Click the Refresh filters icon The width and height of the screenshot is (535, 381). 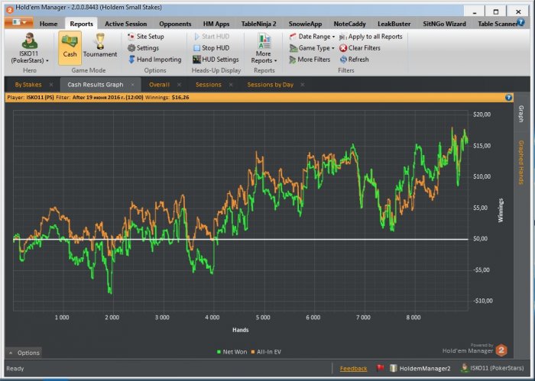click(x=344, y=60)
